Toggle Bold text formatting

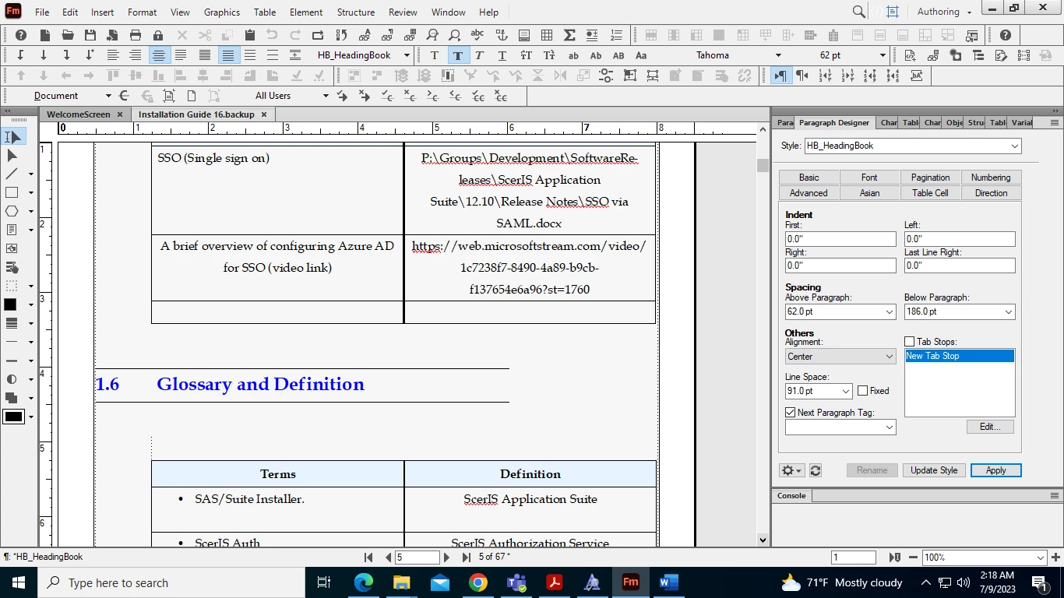coord(457,55)
